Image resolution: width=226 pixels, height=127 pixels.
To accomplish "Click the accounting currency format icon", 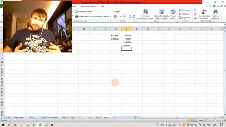I will (x=115, y=17).
